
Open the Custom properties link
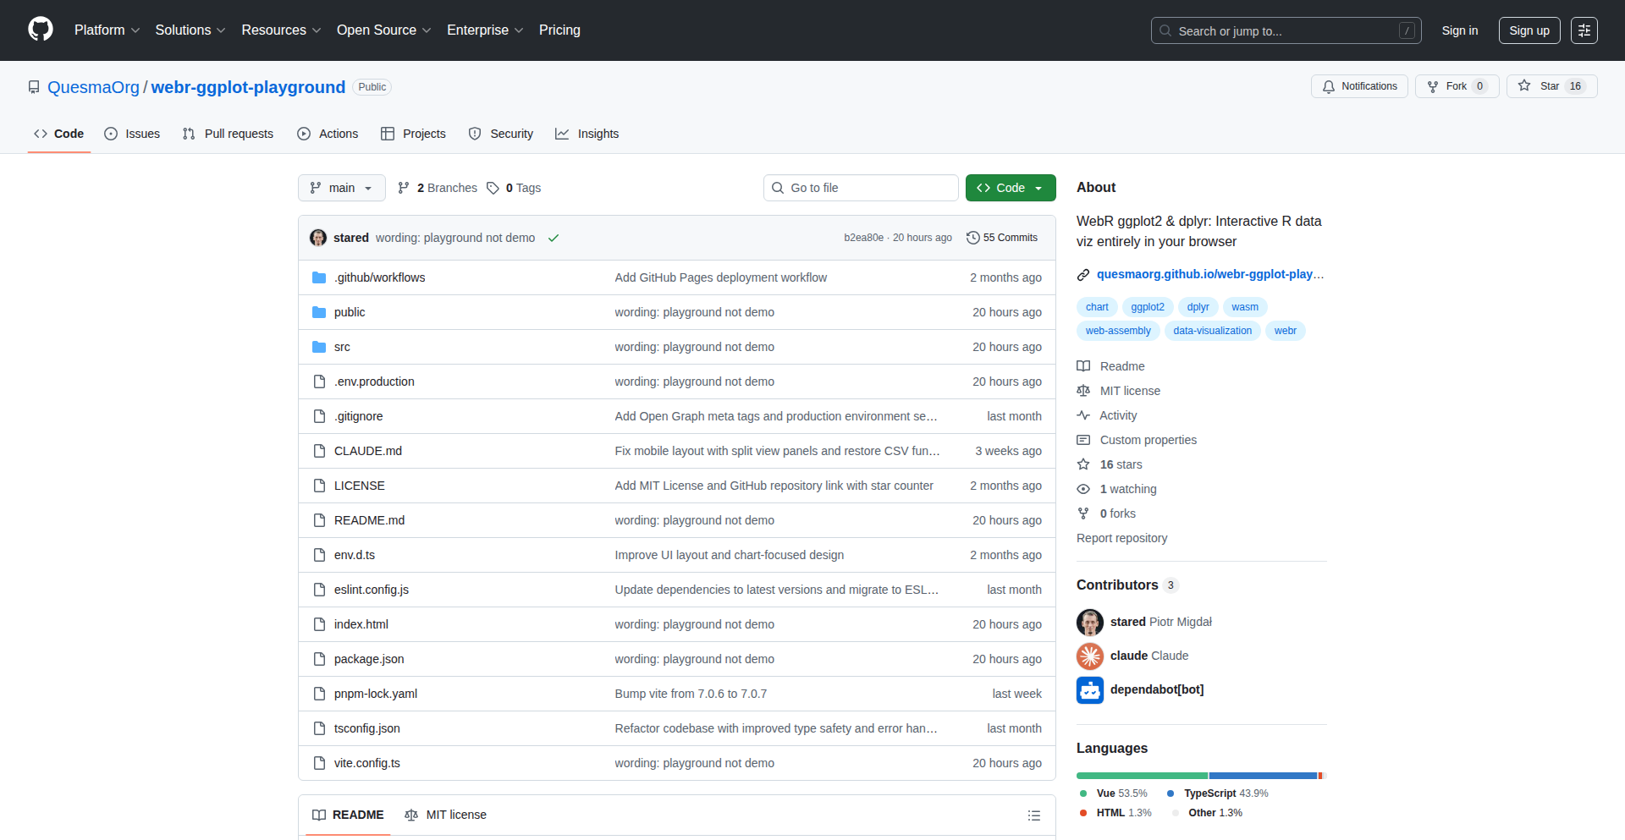1148,440
